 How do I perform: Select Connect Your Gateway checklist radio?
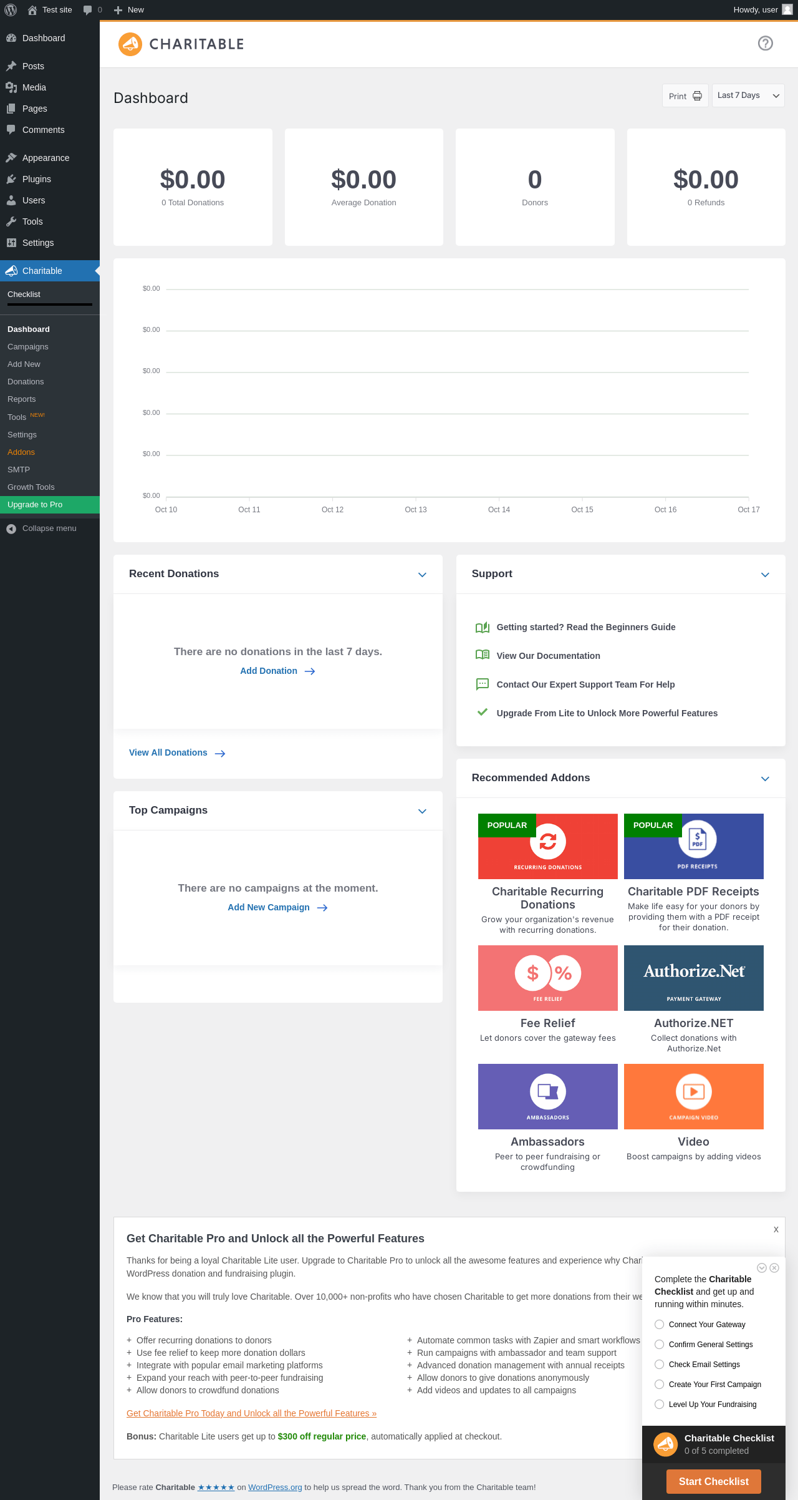(660, 1324)
